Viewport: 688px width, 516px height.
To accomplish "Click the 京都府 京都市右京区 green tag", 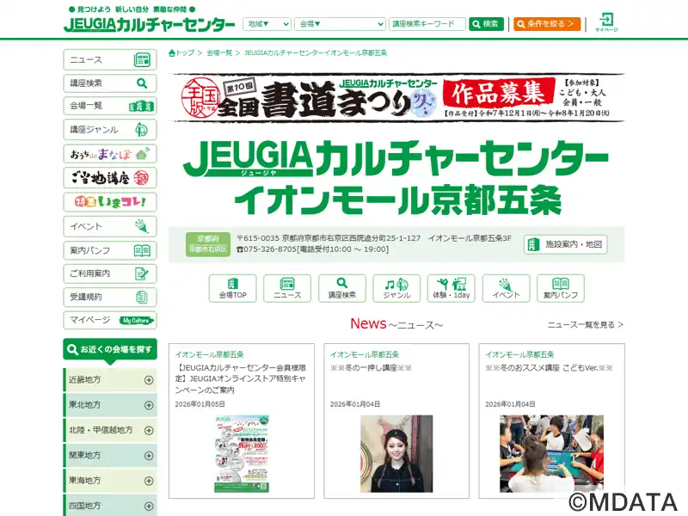I will 208,244.
